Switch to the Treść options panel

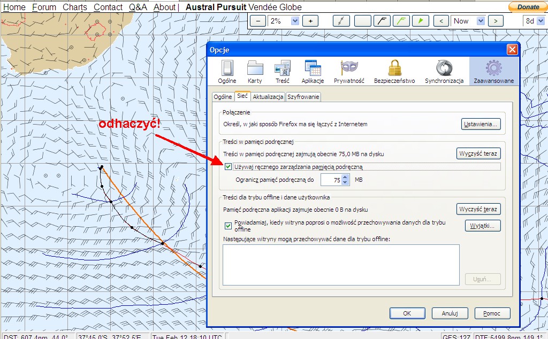point(282,72)
